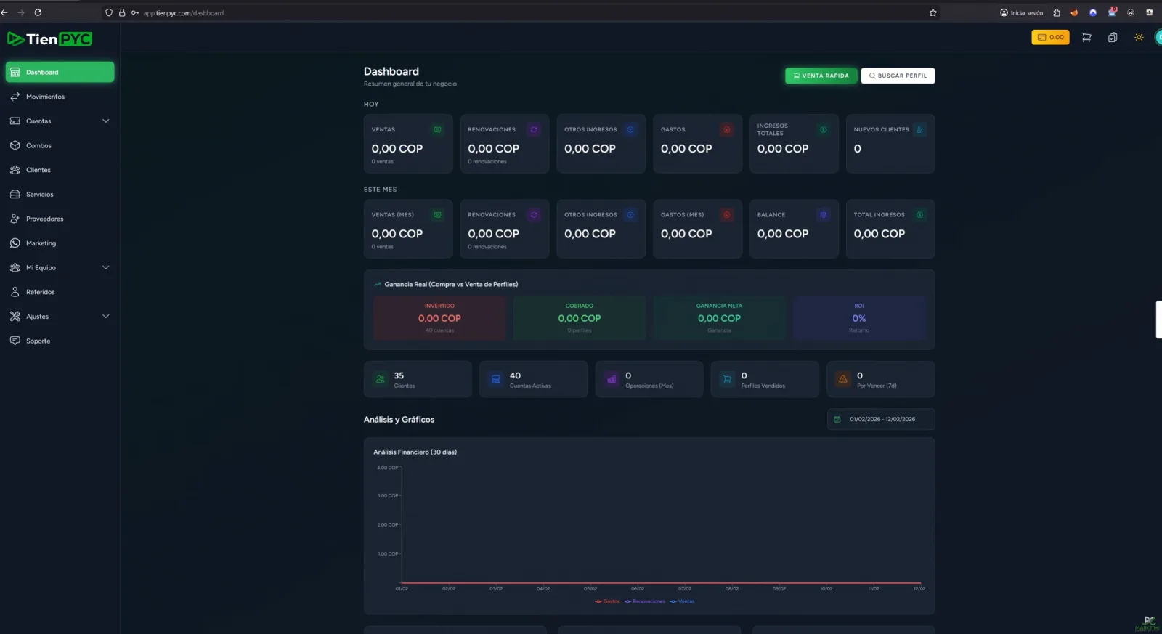Click the Referidos person icon in sidebar

(15, 292)
